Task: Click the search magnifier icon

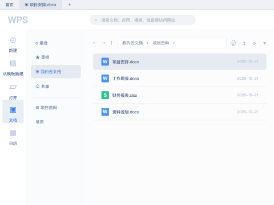Action: (x=96, y=20)
